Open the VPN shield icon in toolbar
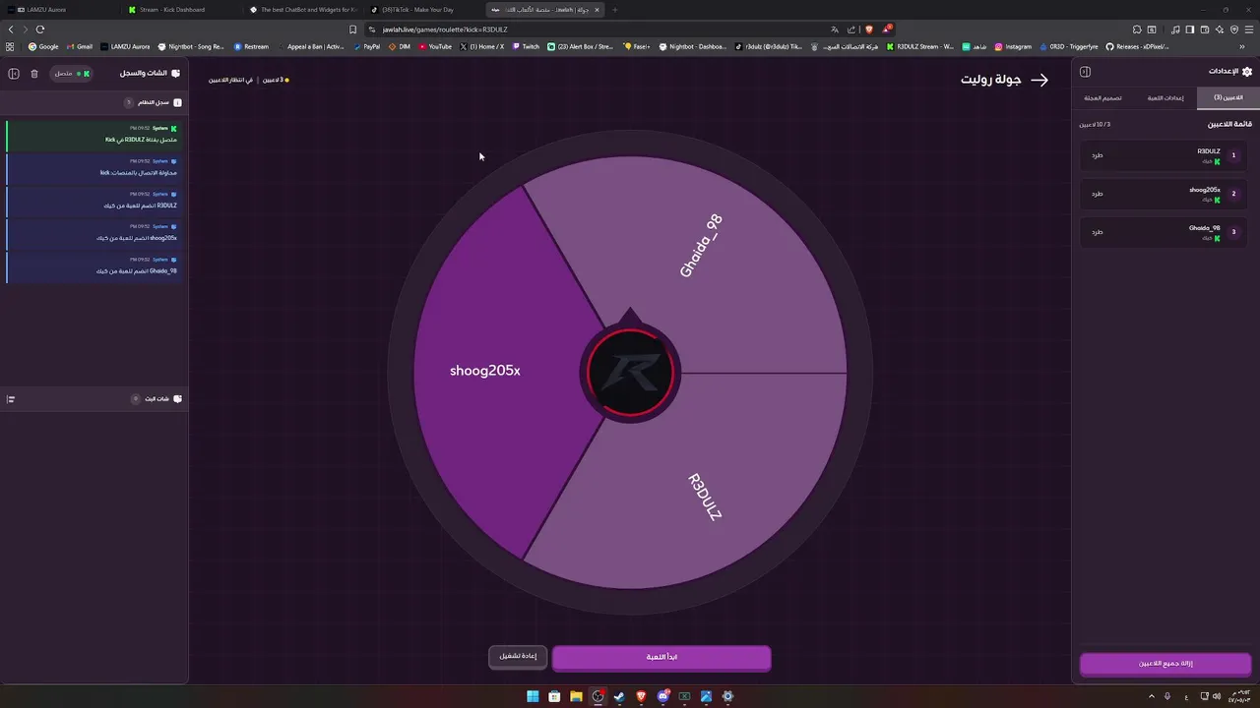The height and width of the screenshot is (708, 1260). [1234, 29]
